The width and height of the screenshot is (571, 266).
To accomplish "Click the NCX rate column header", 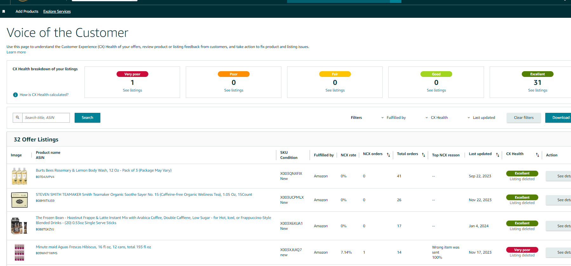I will (348, 155).
